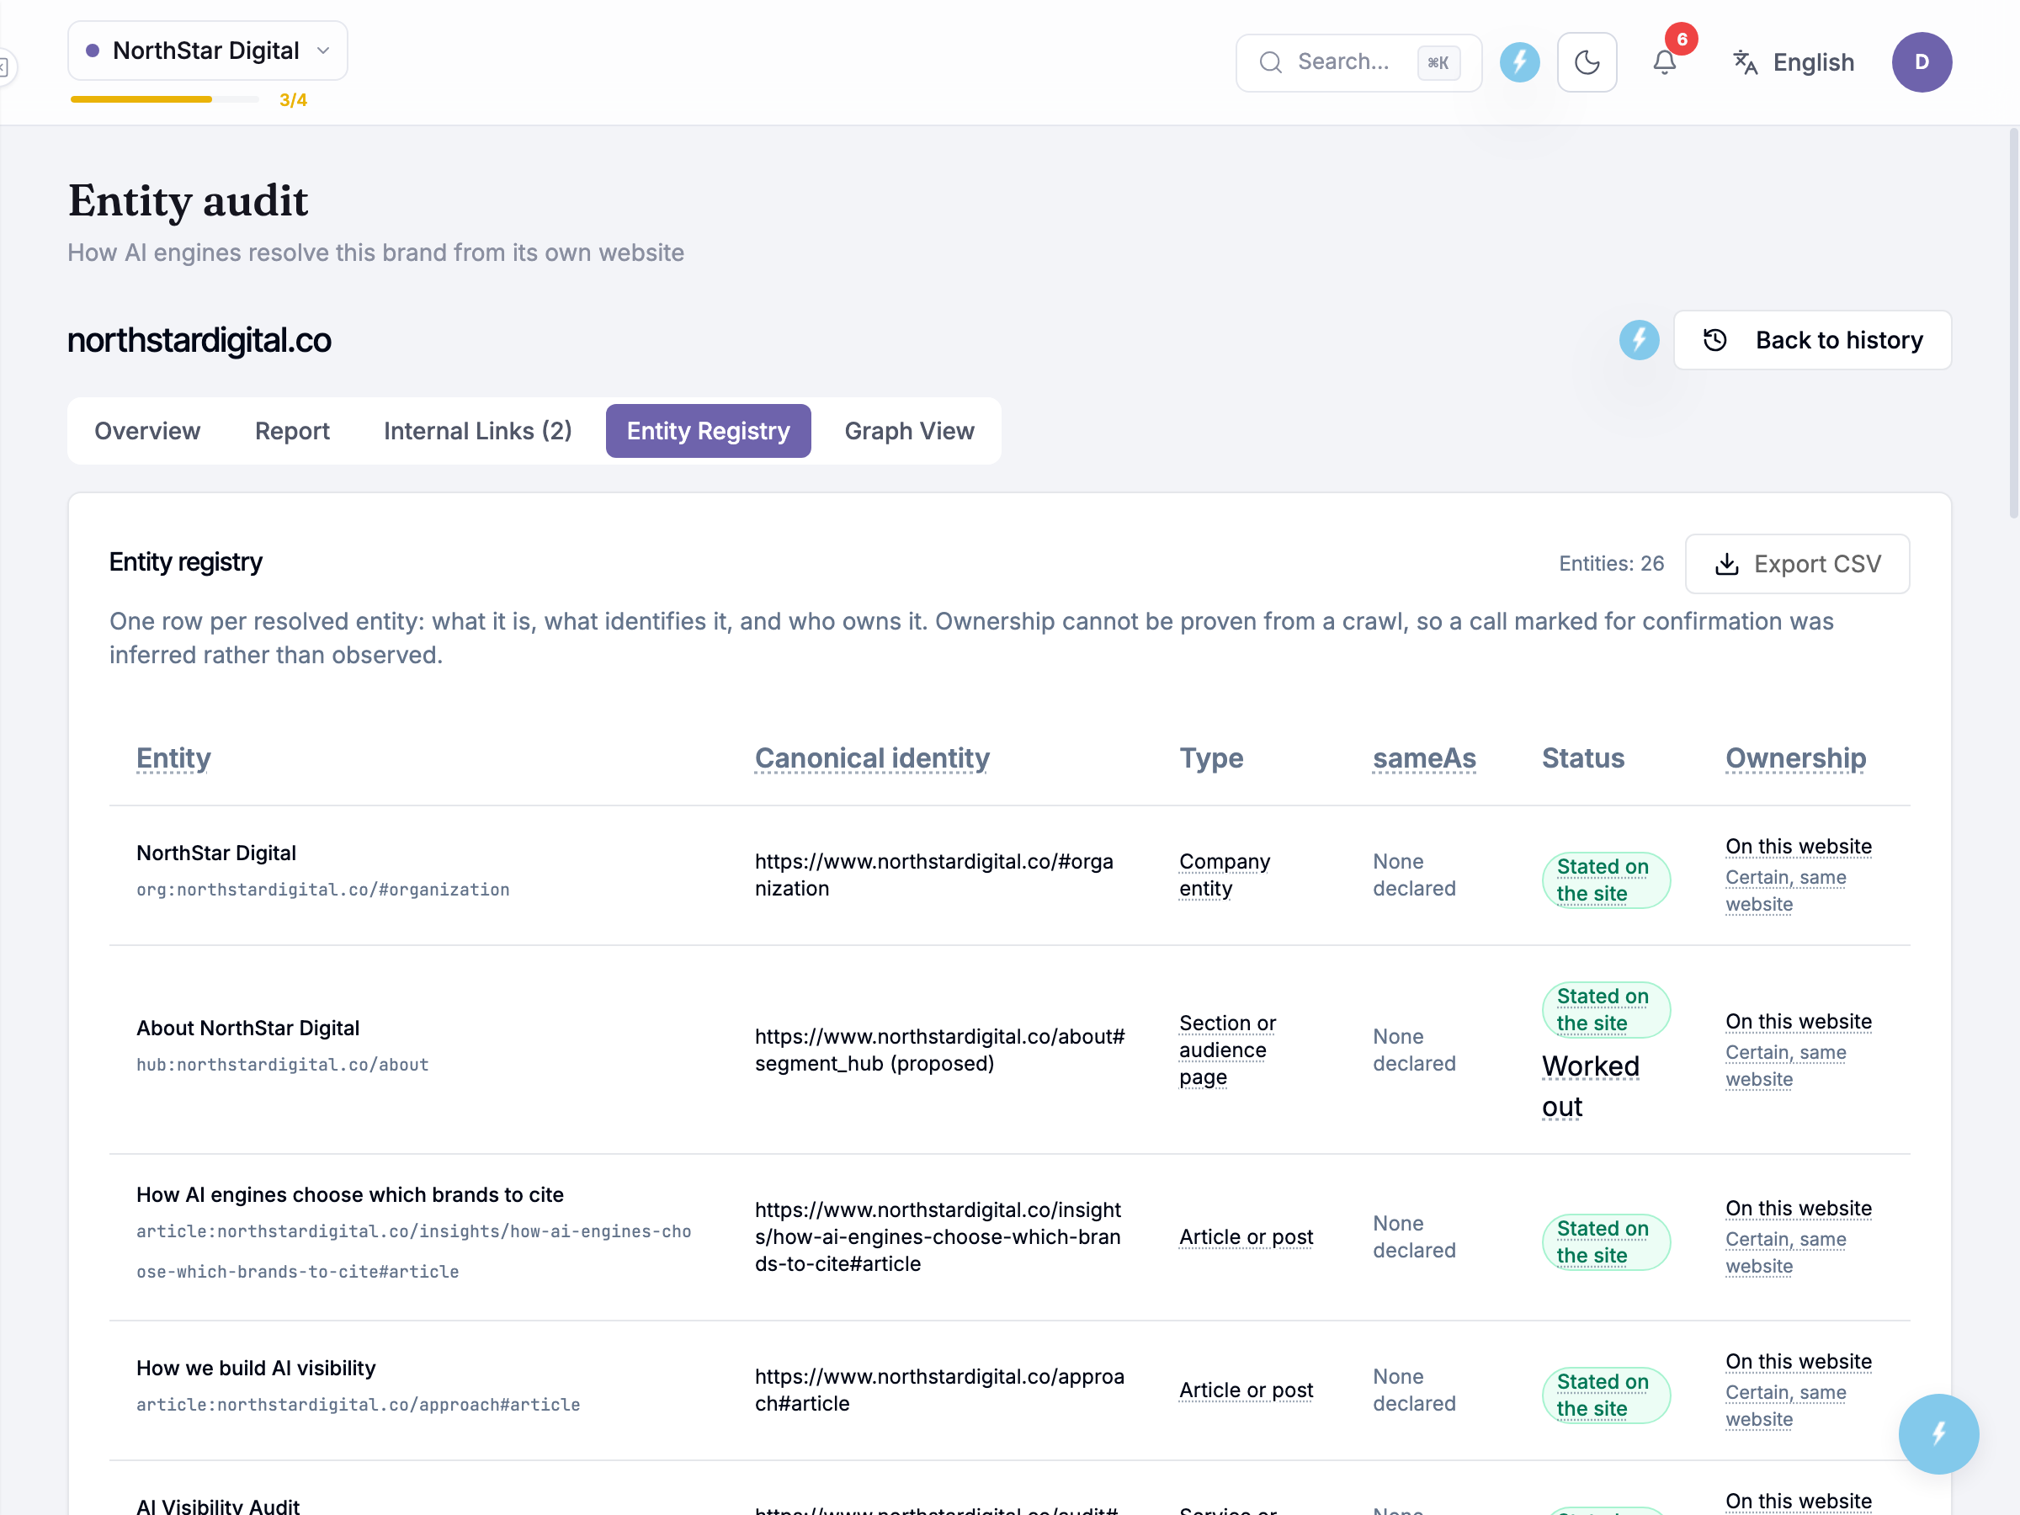This screenshot has width=2020, height=1515.
Task: Click AI Visibility Audit entity name
Action: tap(217, 1506)
